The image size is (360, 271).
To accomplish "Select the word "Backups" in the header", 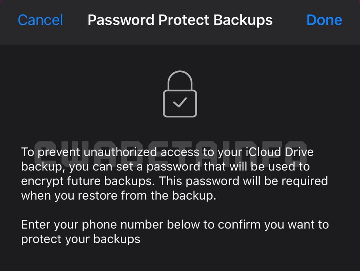I will pyautogui.click(x=243, y=20).
